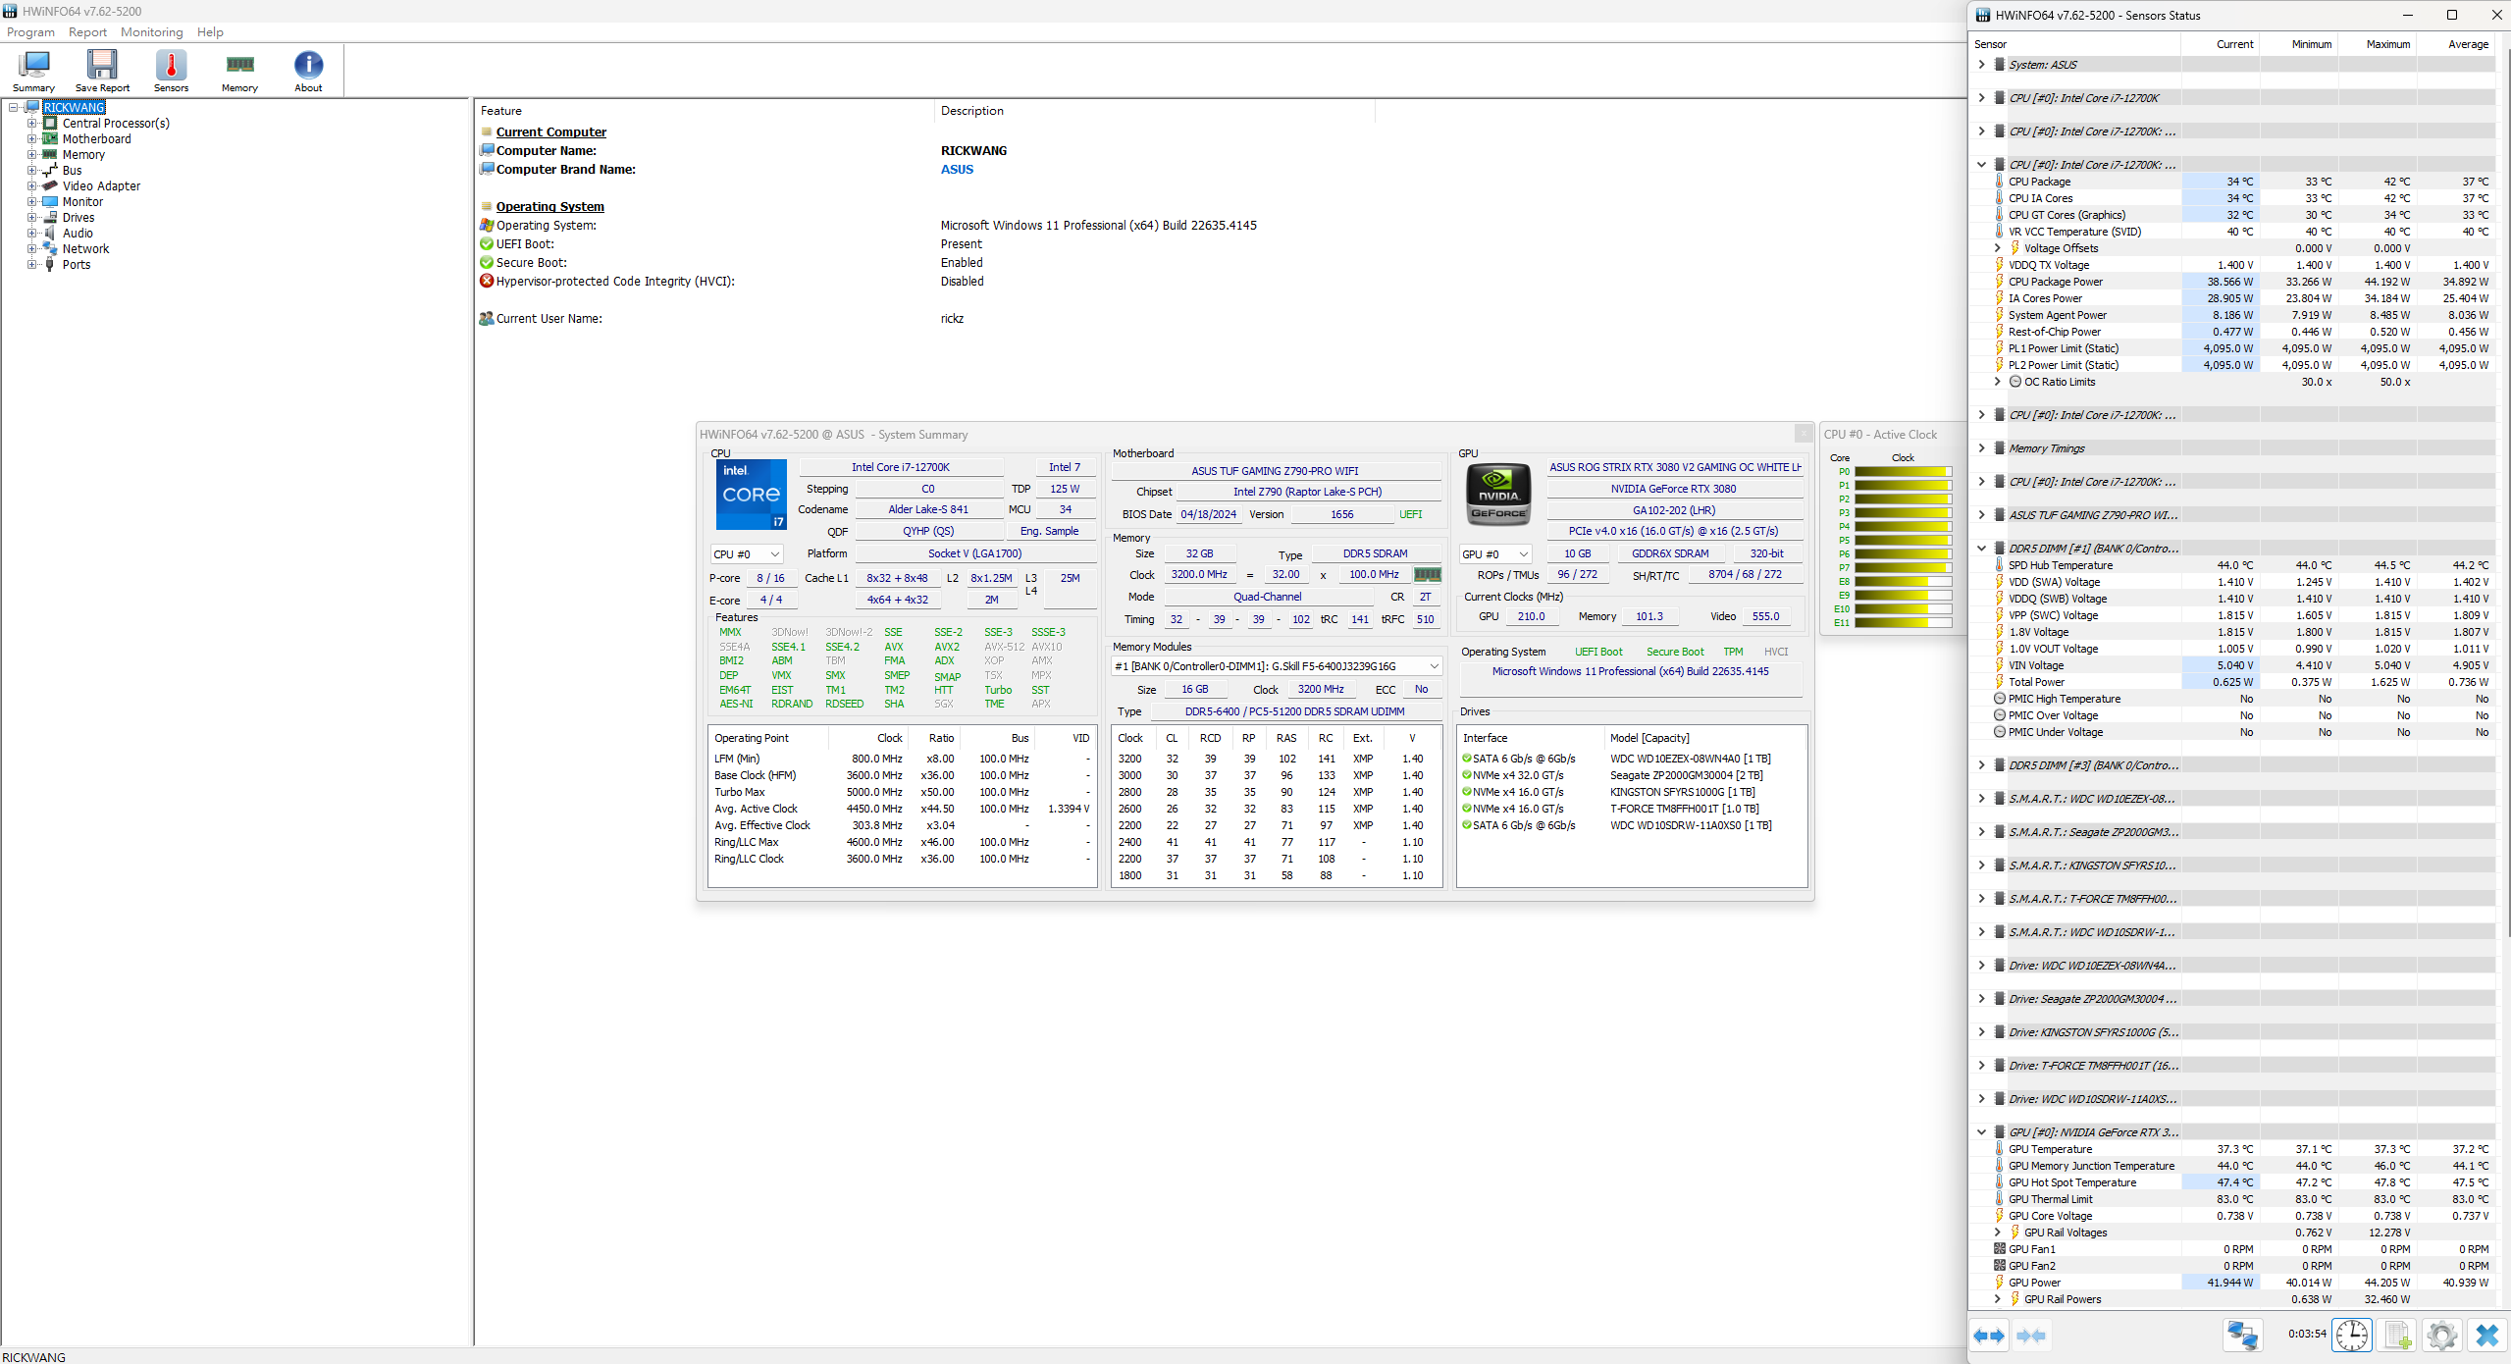Click the green memory chip icon beside 100.0 MHz
This screenshot has width=2511, height=1364.
click(x=1427, y=574)
